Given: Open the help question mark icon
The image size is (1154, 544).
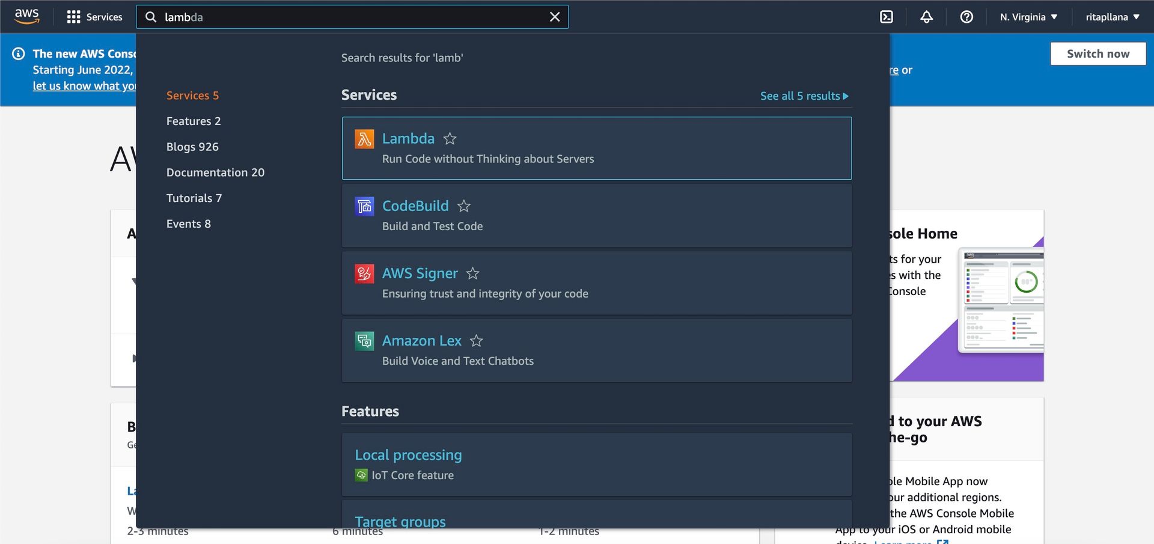Looking at the screenshot, I should 966,17.
